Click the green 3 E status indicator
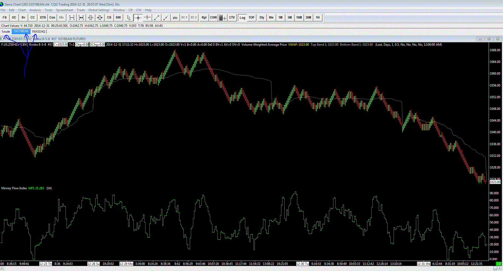 pyautogui.click(x=499, y=264)
